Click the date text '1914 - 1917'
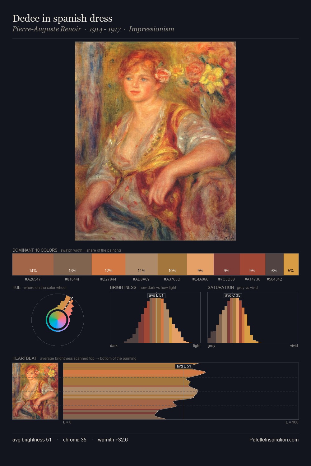The width and height of the screenshot is (311, 466). 105,29
